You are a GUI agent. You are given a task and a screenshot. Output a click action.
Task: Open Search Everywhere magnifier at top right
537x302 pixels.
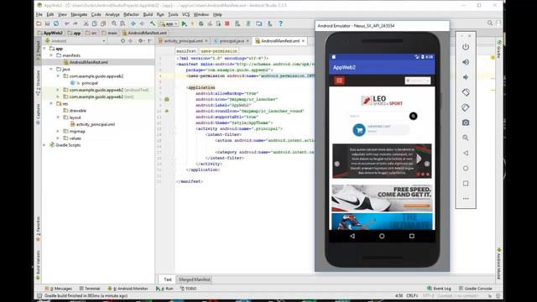pos(490,23)
